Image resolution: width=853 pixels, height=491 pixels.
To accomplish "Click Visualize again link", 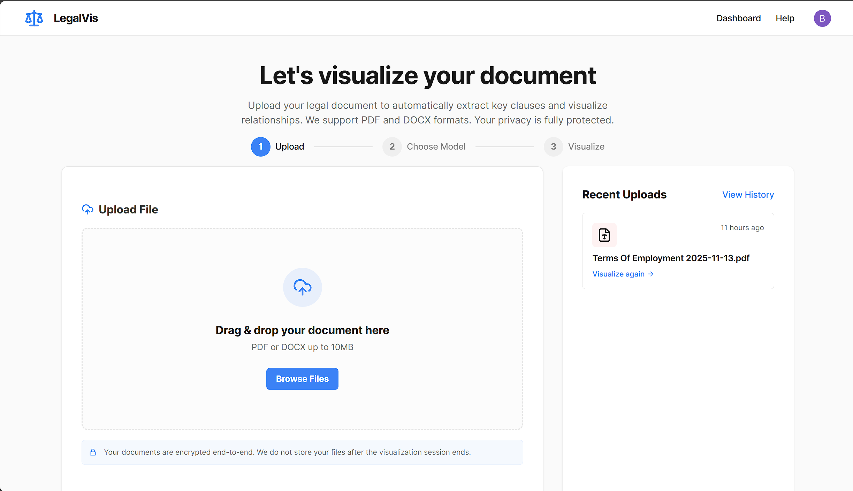I will click(618, 274).
